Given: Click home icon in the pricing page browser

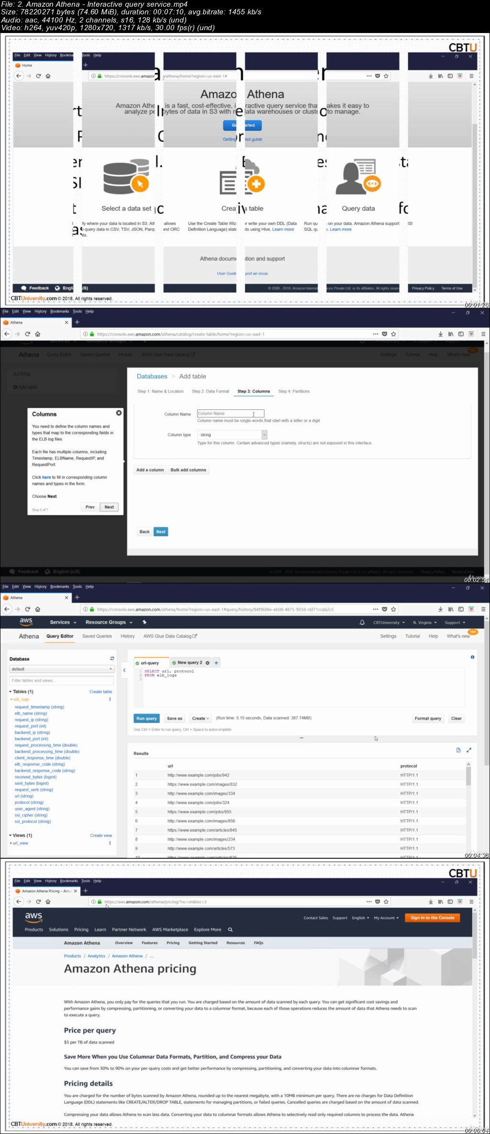Looking at the screenshot, I should pyautogui.click(x=48, y=902).
